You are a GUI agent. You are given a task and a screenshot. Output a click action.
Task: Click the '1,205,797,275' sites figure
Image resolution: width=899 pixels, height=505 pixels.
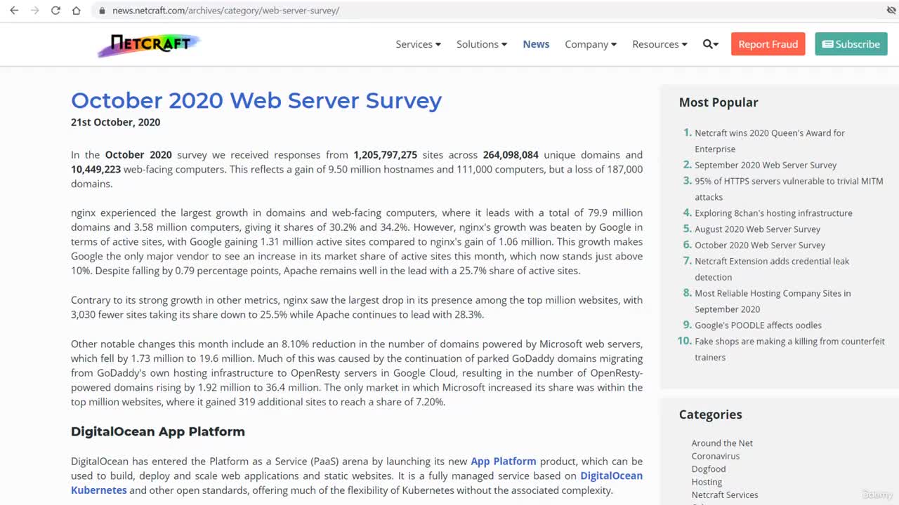[x=386, y=155]
